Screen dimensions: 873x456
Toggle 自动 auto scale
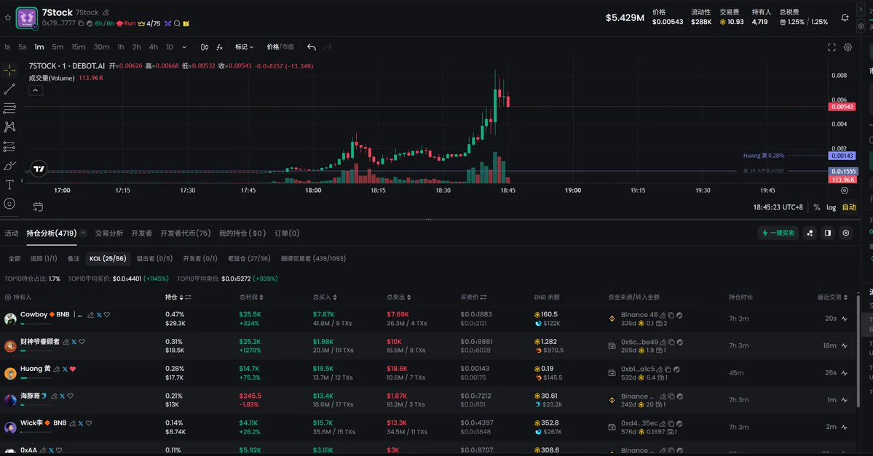click(x=849, y=207)
